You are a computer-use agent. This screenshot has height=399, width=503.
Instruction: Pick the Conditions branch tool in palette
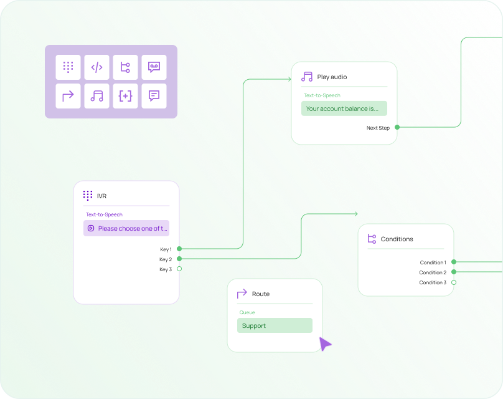coord(125,67)
